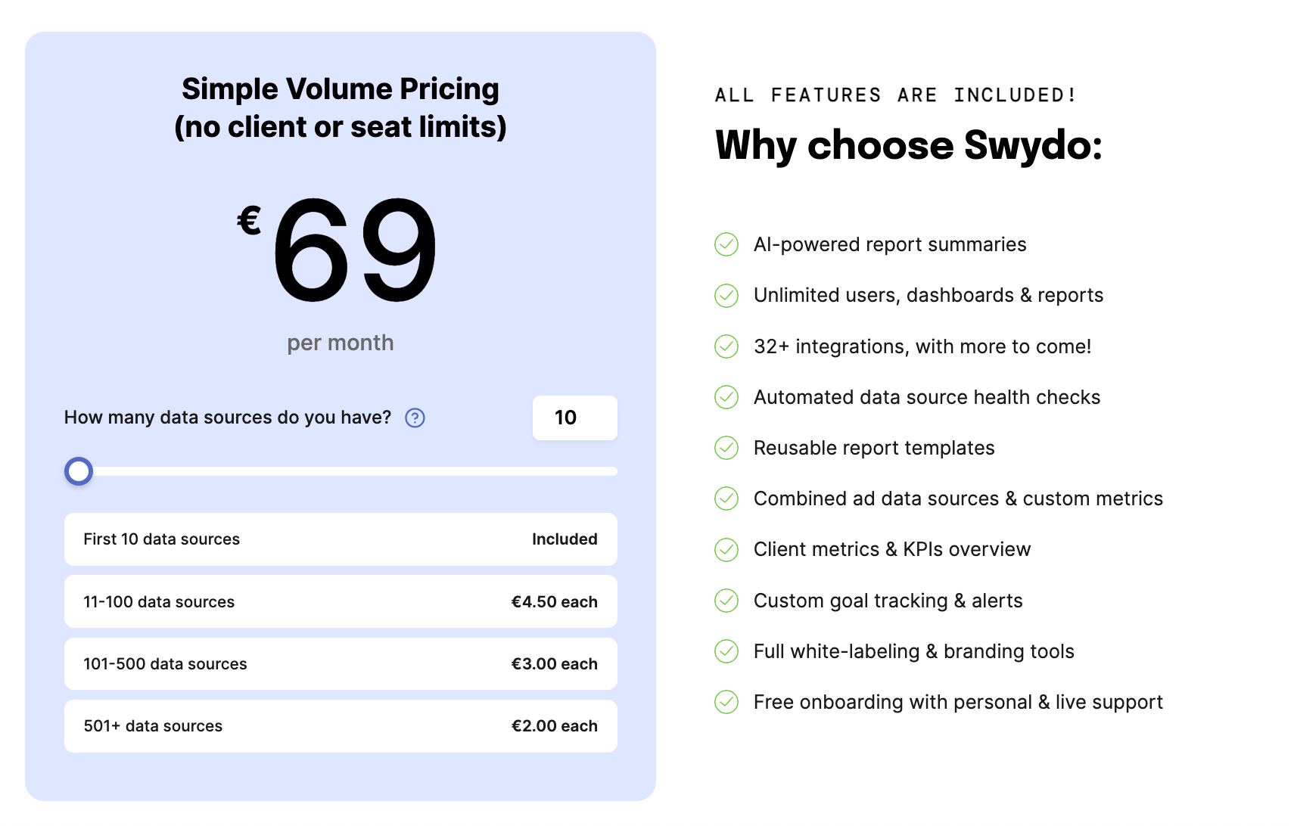Click the 'How many data sources do you have?' label
Screen dimensions: 1294x826
[228, 418]
